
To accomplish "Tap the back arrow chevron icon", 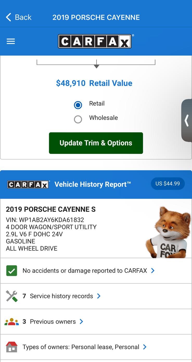I will [9, 17].
